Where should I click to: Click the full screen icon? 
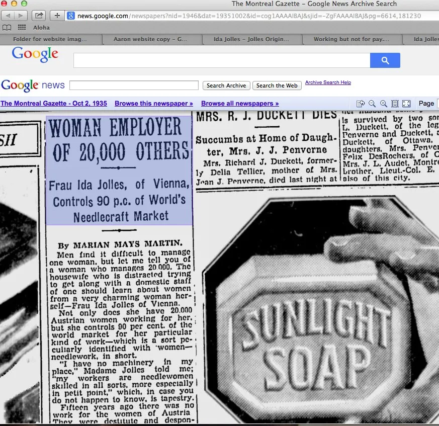[406, 104]
